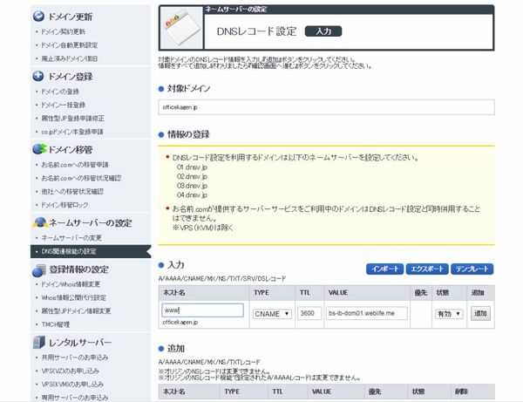Image resolution: width=523 pixels, height=402 pixels.
Task: Click the VALUE header in input table
Action: pyautogui.click(x=338, y=293)
